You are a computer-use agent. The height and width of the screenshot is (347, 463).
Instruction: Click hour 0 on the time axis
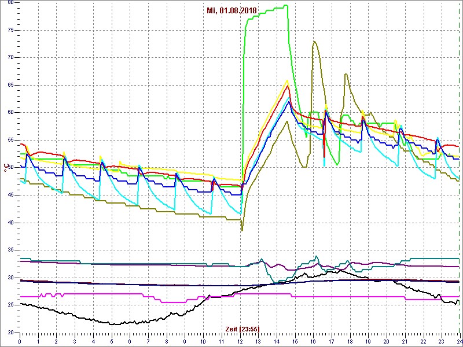(20, 341)
